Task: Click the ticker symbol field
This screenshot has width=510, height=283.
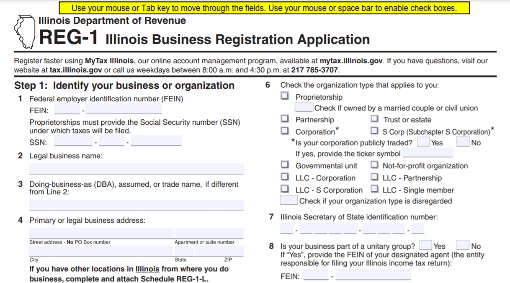Action: point(428,153)
